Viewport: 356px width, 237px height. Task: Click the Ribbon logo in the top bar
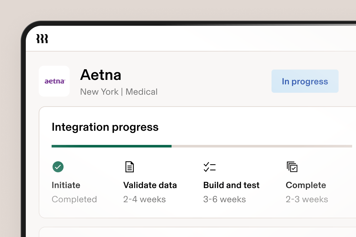(x=42, y=38)
